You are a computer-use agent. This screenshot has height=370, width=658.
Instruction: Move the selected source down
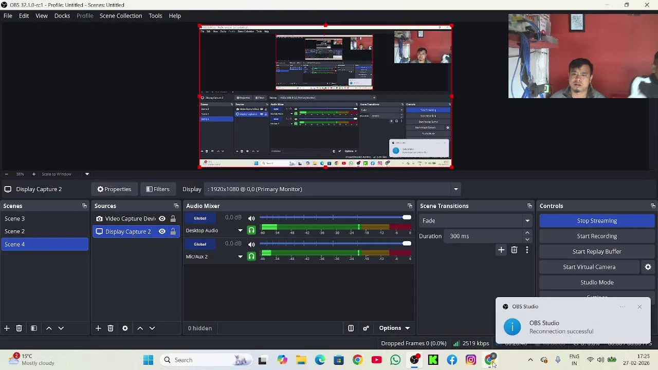click(152, 328)
